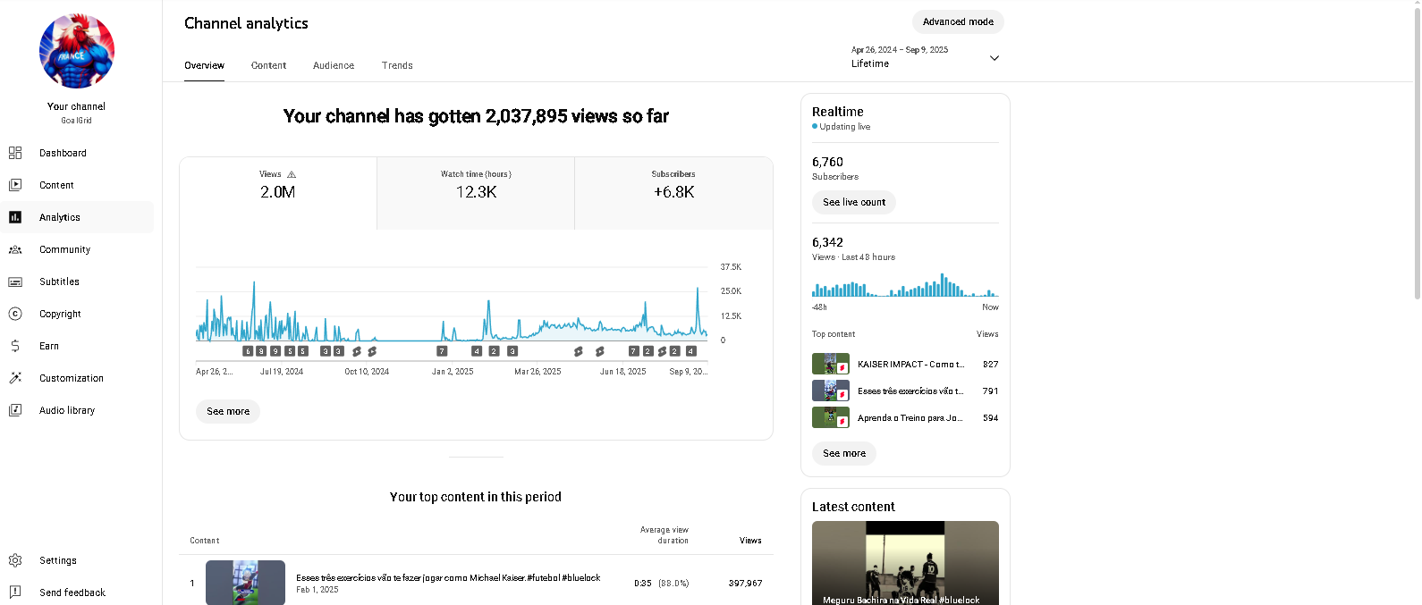The image size is (1422, 605).
Task: Open the Dashboard icon in sidebar
Action: (15, 153)
